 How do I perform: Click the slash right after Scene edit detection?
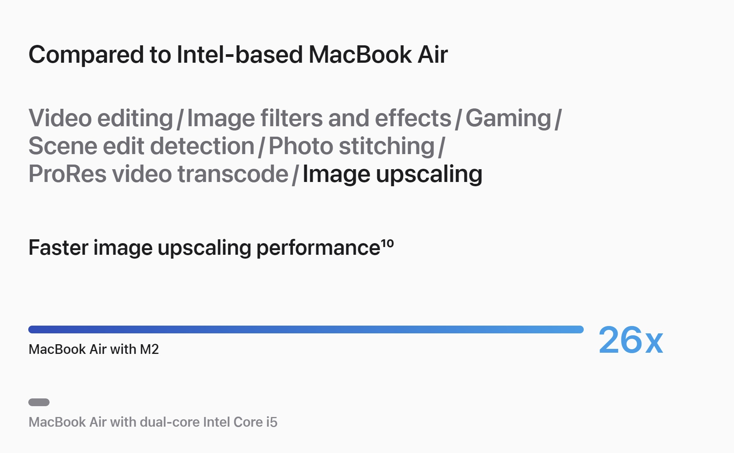[261, 148]
